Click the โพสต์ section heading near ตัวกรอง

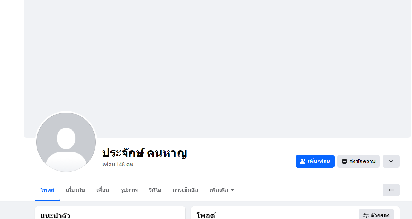(206, 215)
